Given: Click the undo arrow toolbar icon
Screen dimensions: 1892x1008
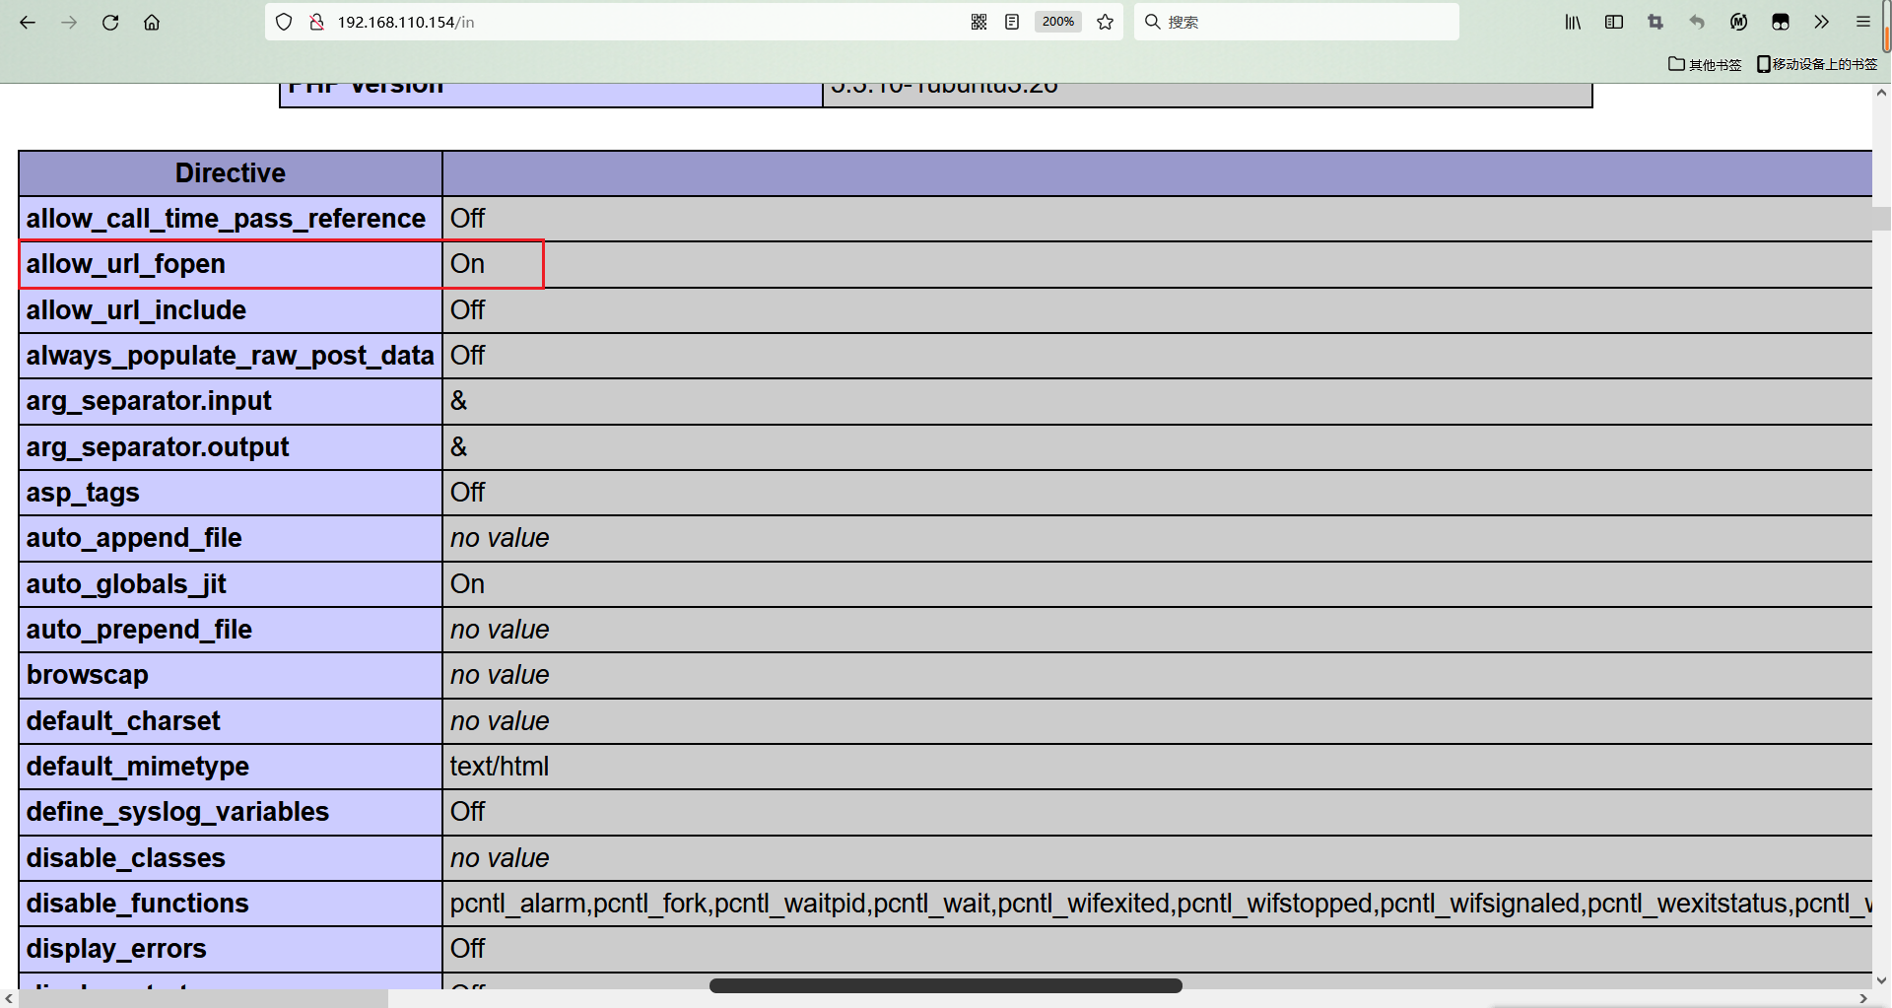Looking at the screenshot, I should pos(1697,22).
